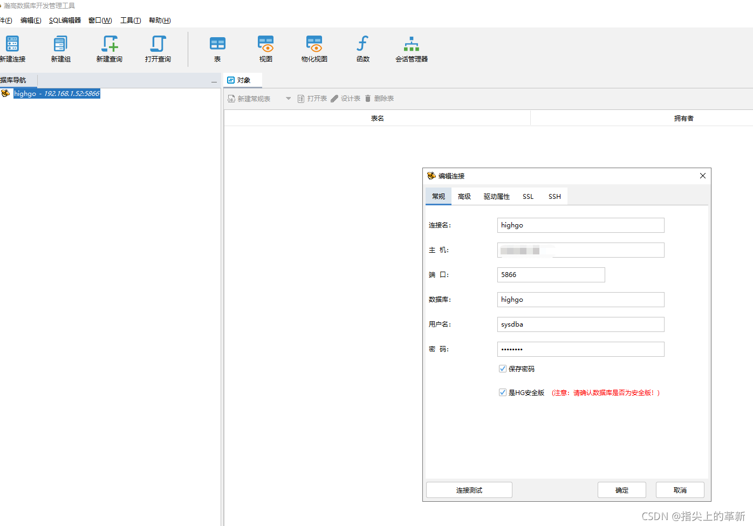This screenshot has height=526, width=753.
Task: Click the 函数 function toolbar icon
Action: tap(363, 49)
